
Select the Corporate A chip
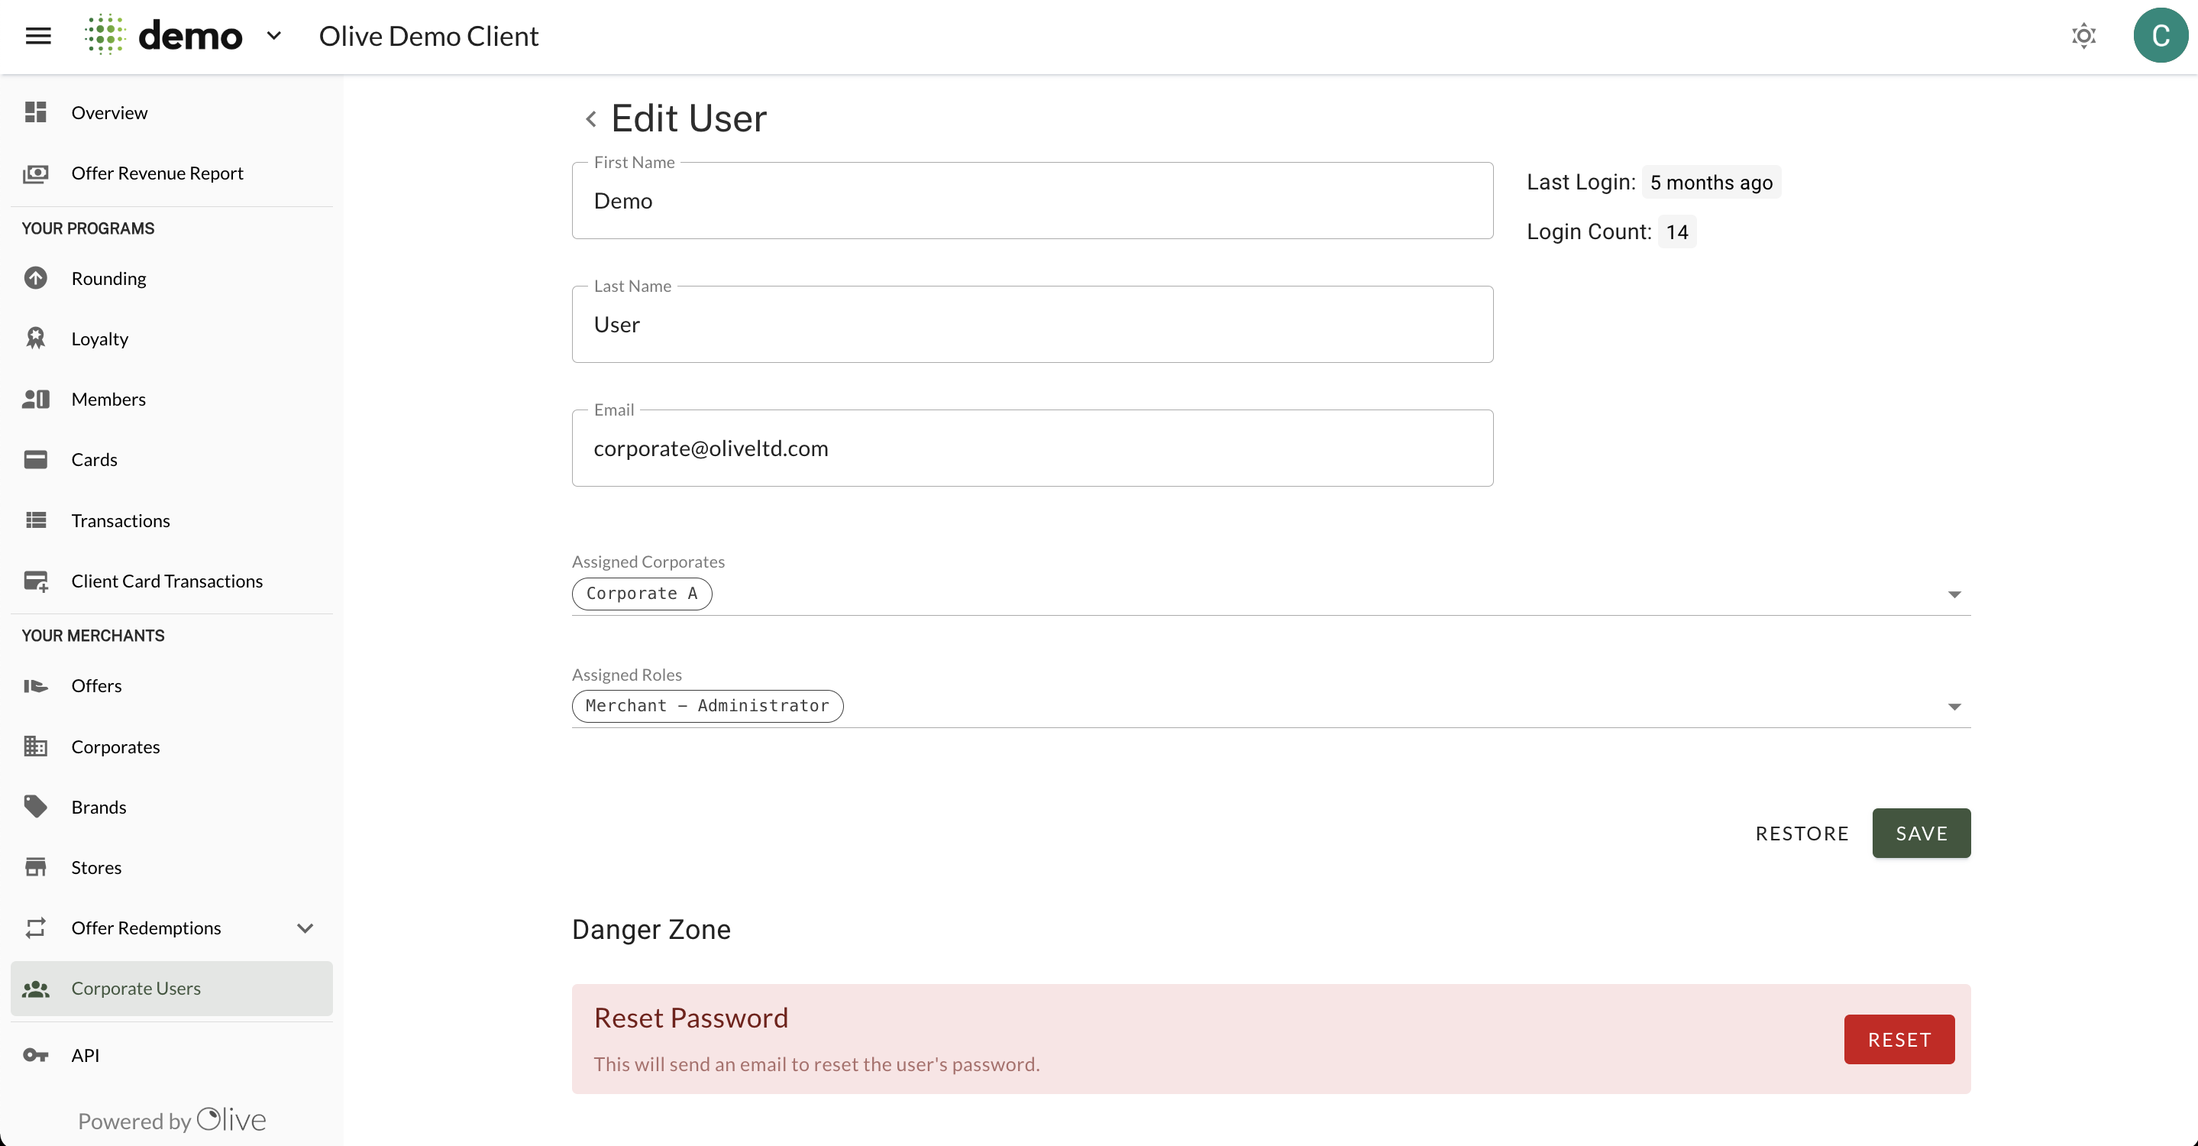[x=642, y=594]
